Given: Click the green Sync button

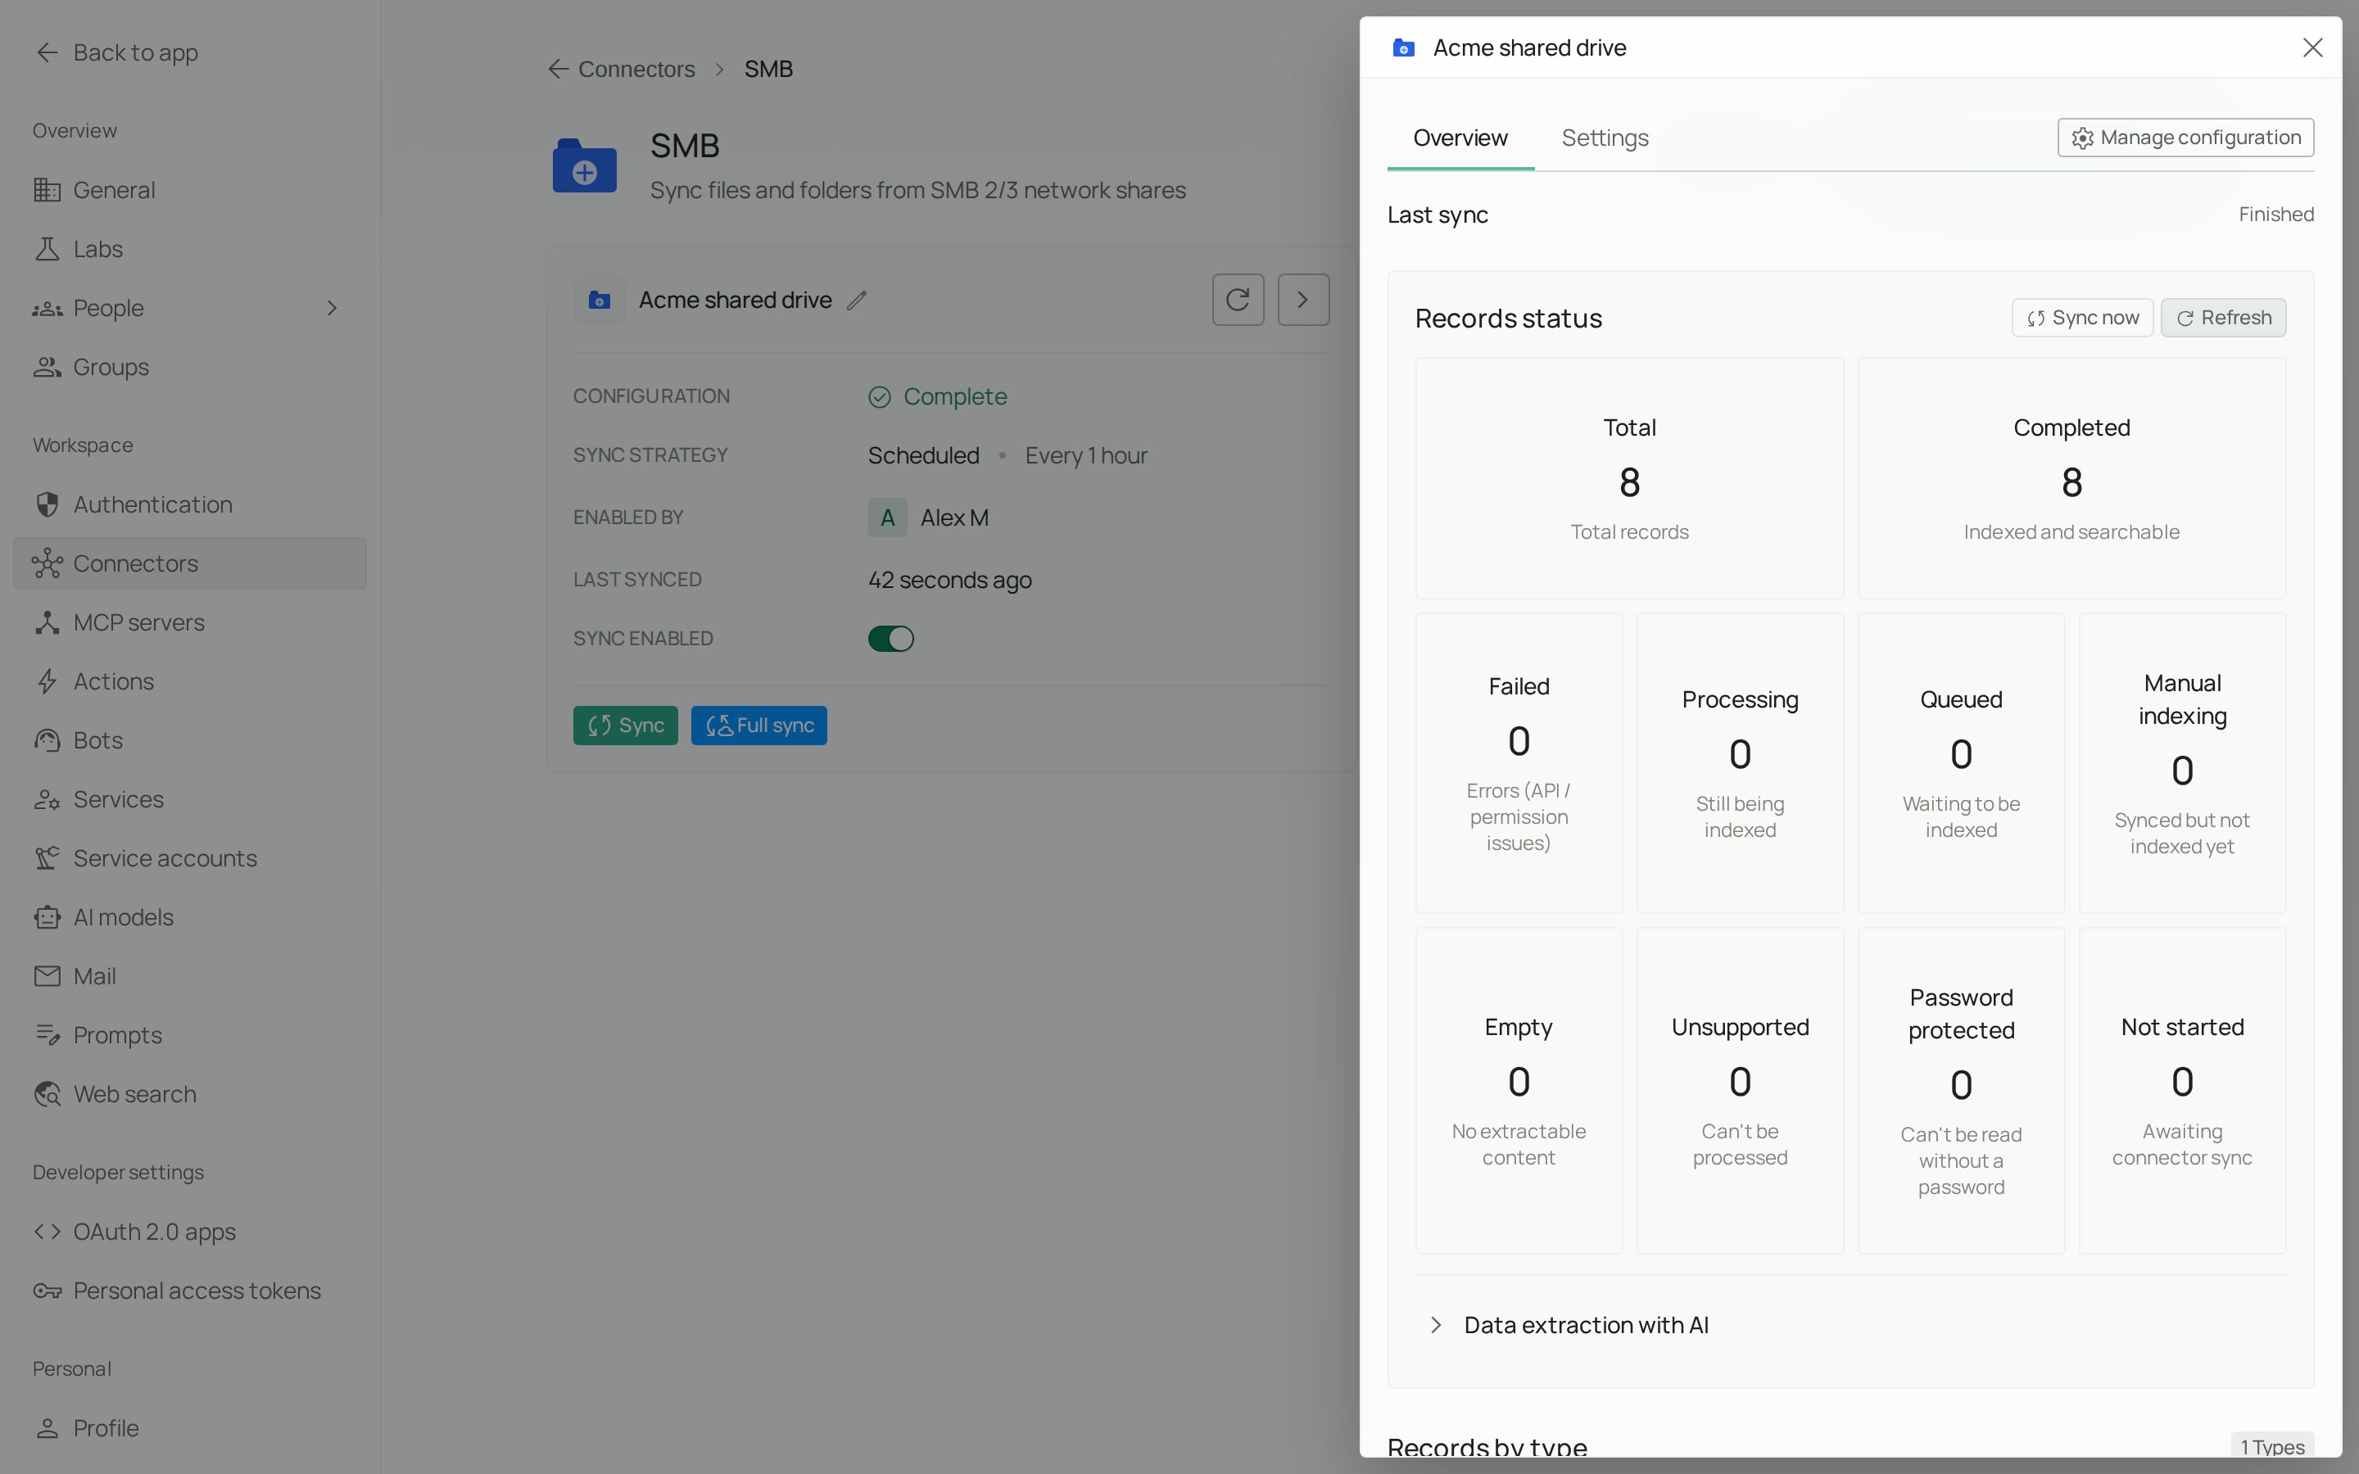Looking at the screenshot, I should click(x=625, y=726).
